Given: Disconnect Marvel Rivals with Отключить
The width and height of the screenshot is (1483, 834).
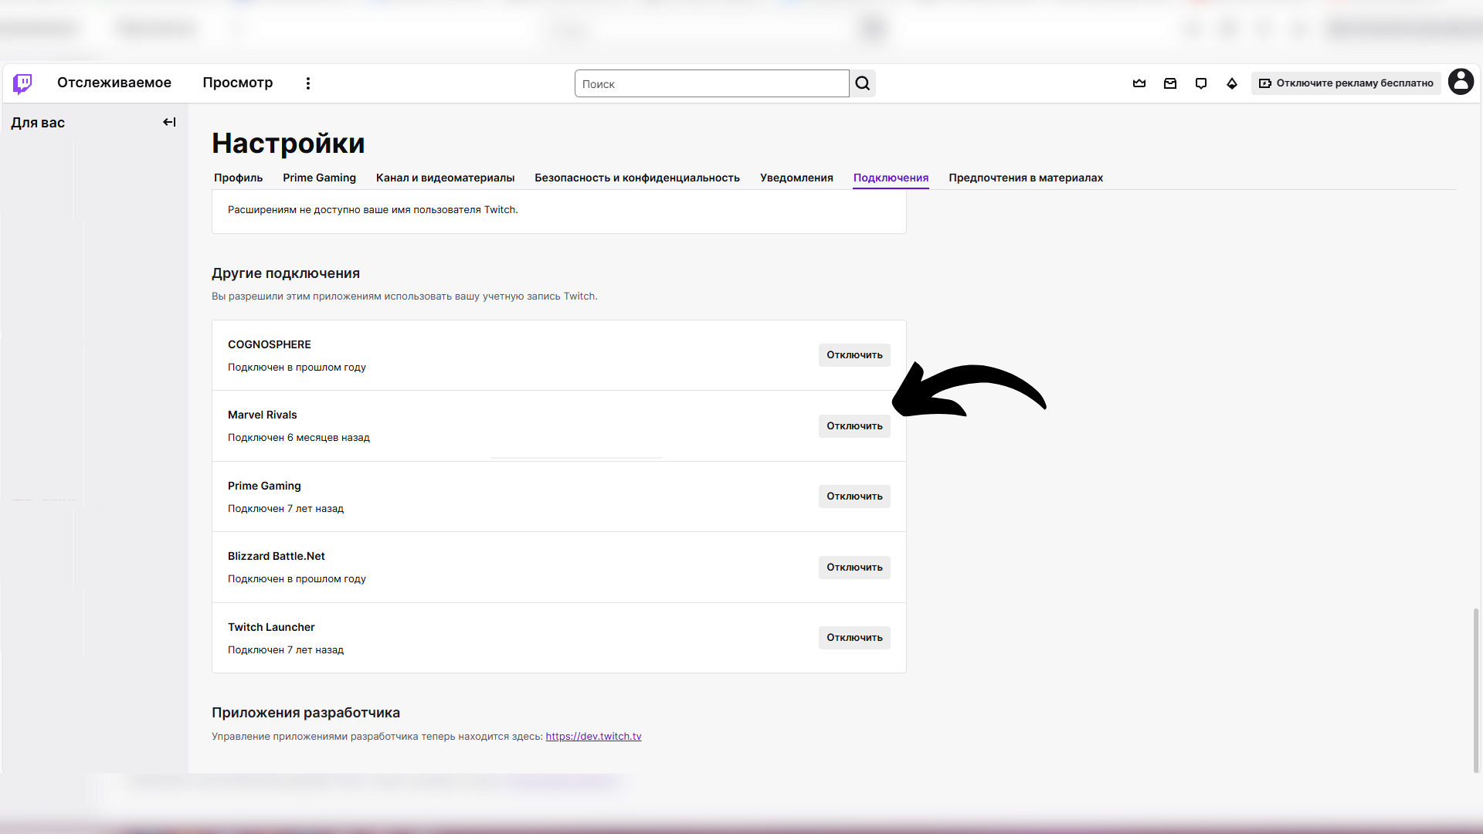Looking at the screenshot, I should pyautogui.click(x=854, y=426).
